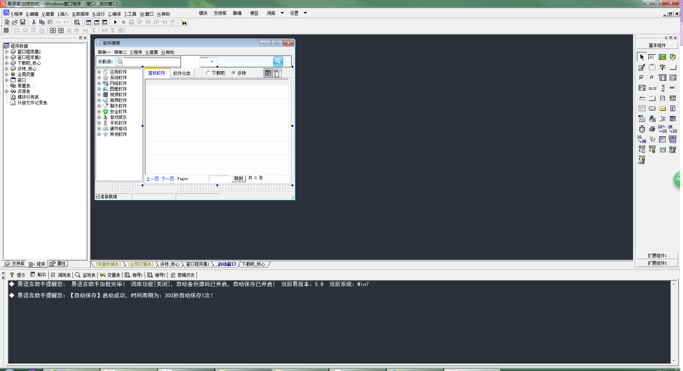The image size is (683, 371).
Task: Click the output panel scrollbar down arrow
Action: click(674, 361)
